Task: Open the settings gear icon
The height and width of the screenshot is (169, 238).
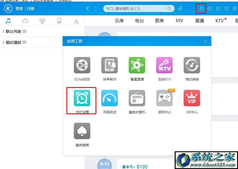Action: click(235, 8)
